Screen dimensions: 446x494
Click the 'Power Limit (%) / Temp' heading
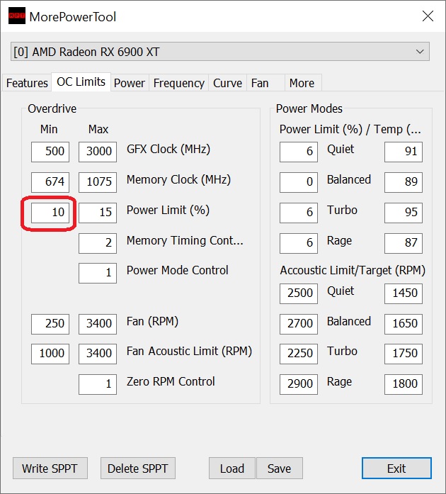click(350, 130)
